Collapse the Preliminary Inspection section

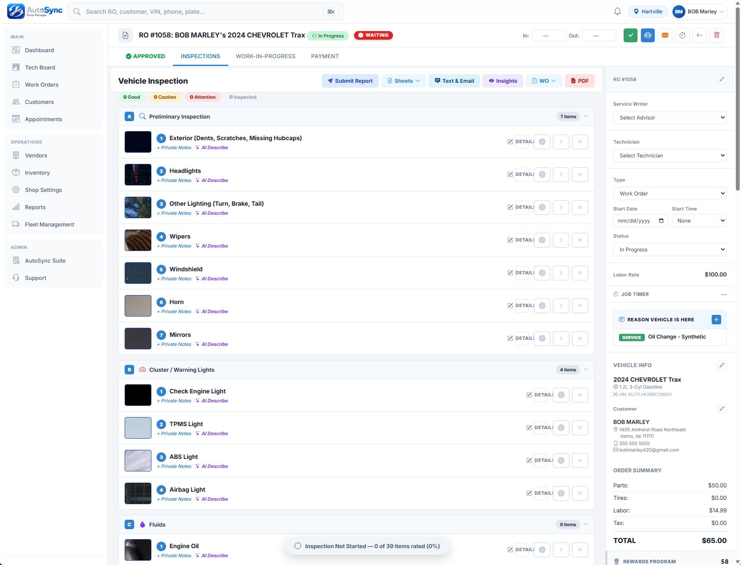click(586, 116)
